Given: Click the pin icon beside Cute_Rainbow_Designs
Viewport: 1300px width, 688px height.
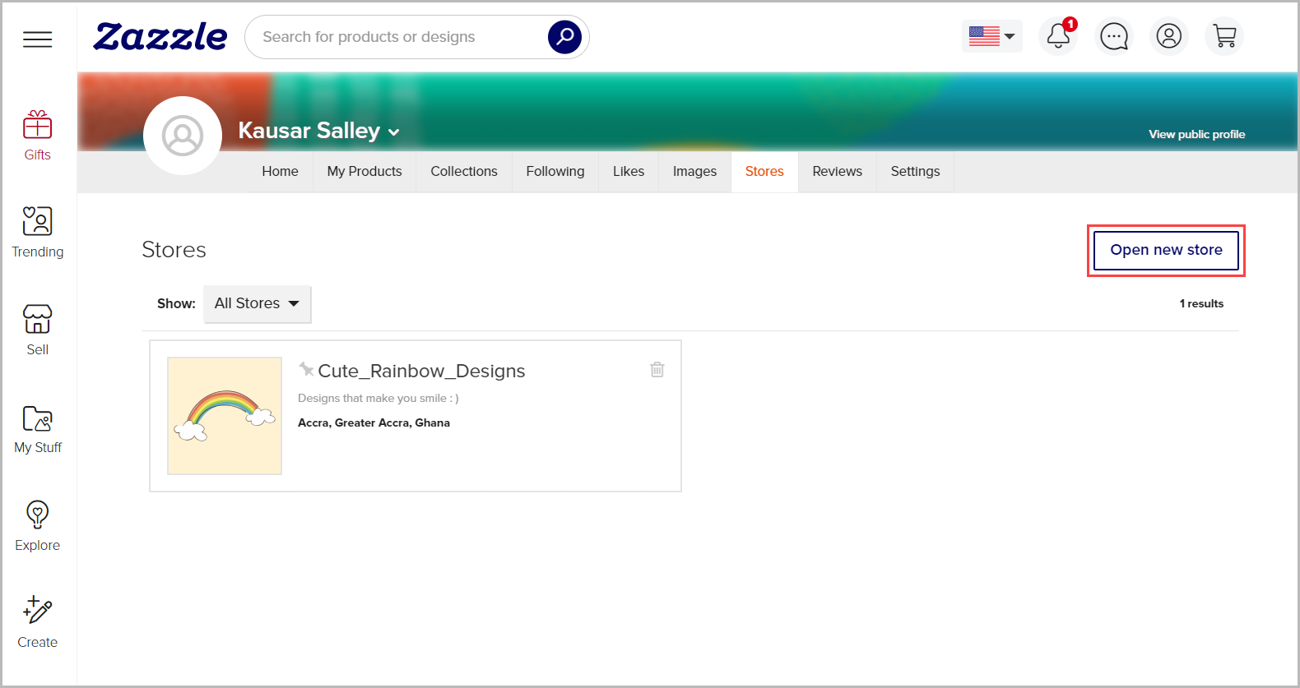Looking at the screenshot, I should [x=306, y=369].
